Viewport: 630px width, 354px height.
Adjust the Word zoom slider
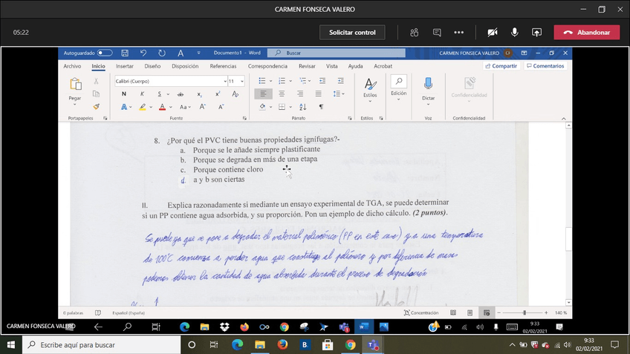pyautogui.click(x=525, y=313)
